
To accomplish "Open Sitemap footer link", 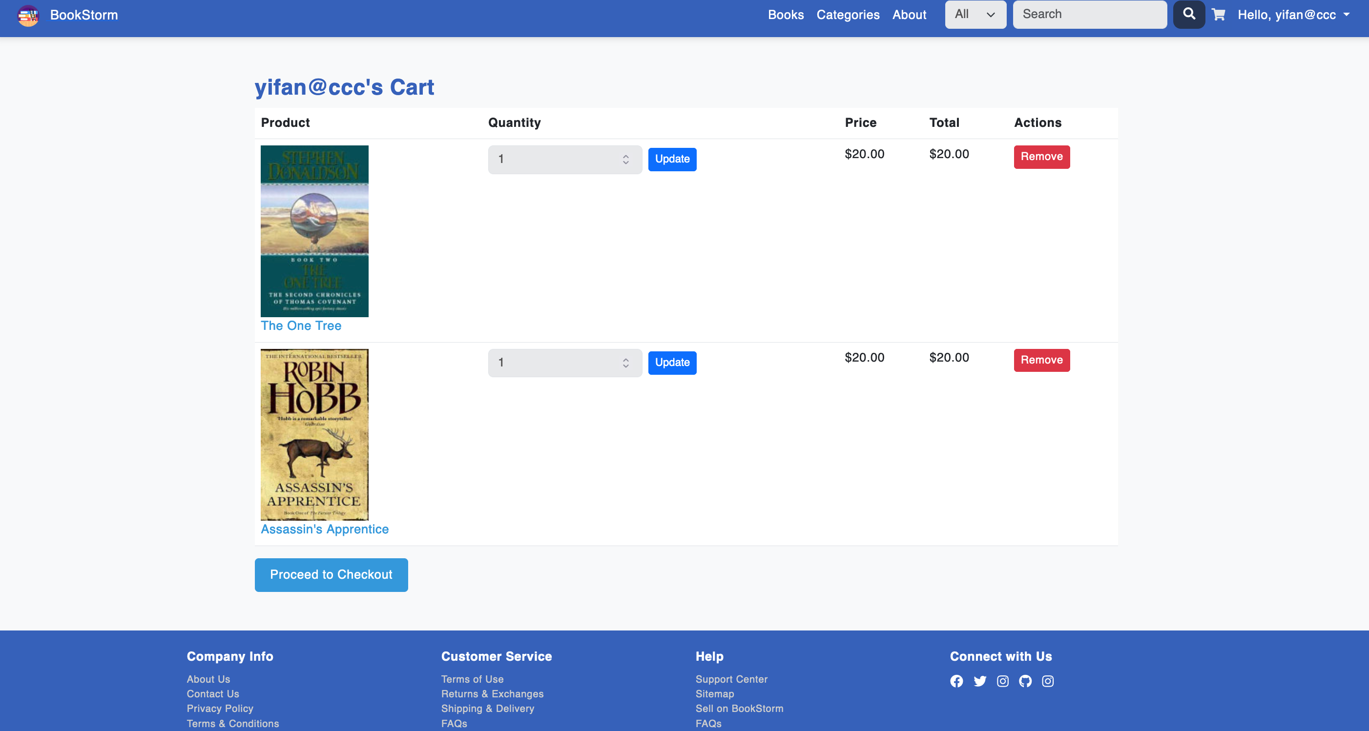I will pos(714,694).
